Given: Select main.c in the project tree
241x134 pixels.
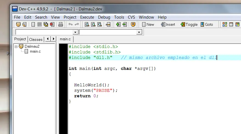Looking at the screenshot, I should click(35, 52).
